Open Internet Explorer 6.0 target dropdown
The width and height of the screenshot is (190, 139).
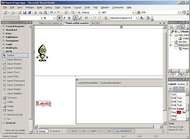(137, 18)
